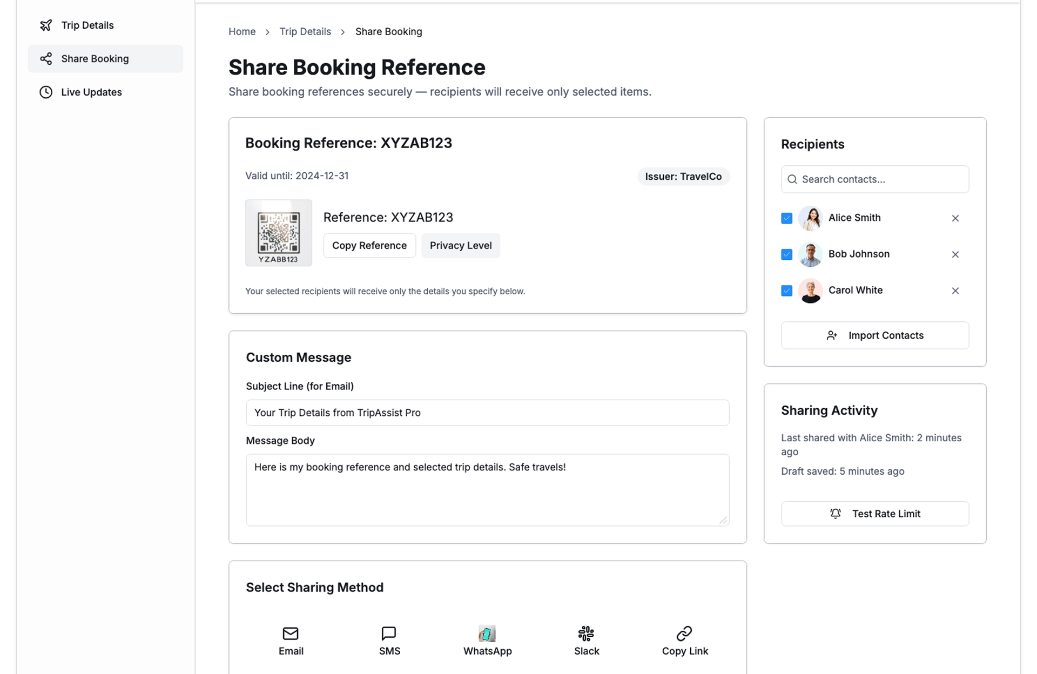Open Trip Details in sidebar
The height and width of the screenshot is (674, 1037).
tap(87, 25)
